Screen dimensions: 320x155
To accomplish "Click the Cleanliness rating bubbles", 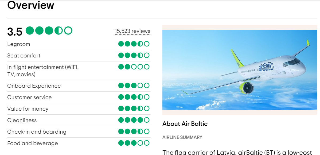I will point(134,120).
